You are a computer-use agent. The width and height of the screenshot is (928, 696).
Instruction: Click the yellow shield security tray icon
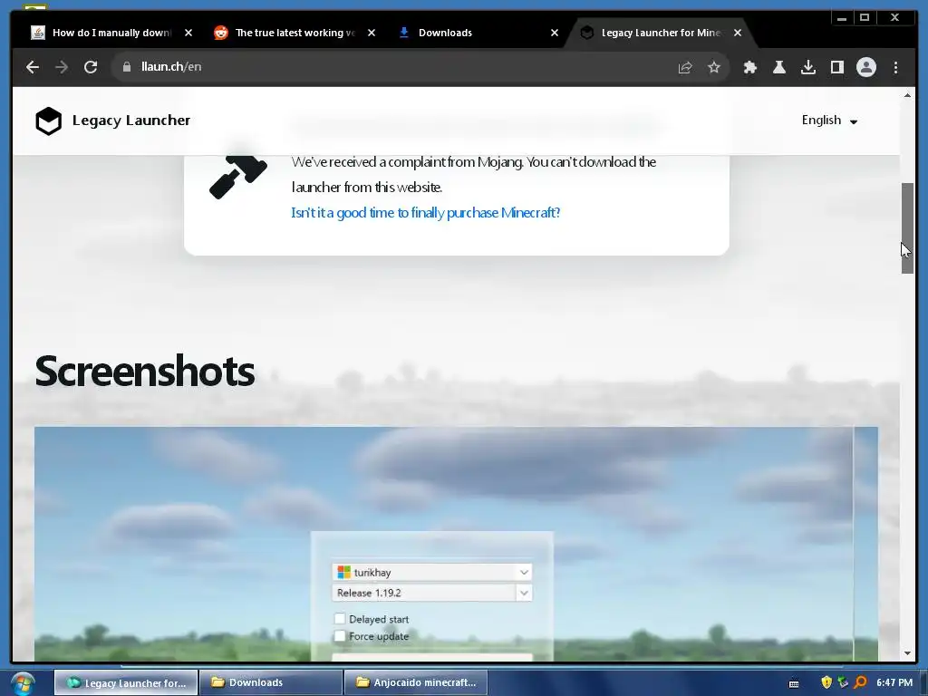pyautogui.click(x=826, y=682)
